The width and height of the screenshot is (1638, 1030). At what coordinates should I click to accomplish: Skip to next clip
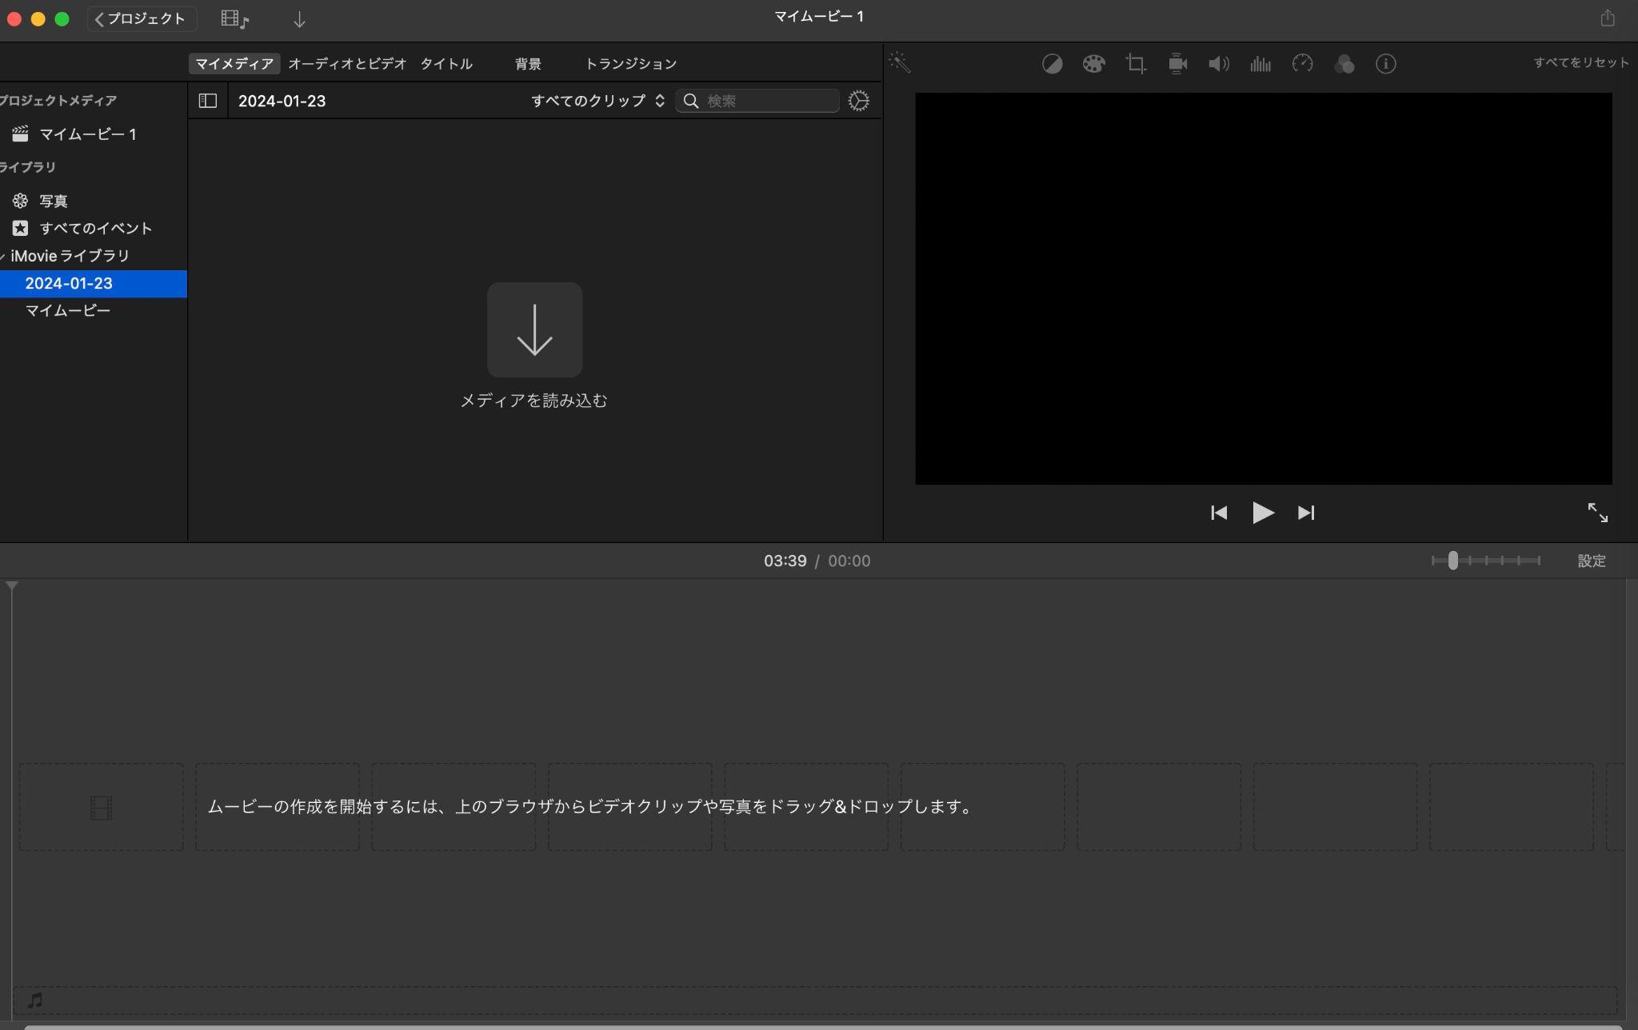point(1306,513)
